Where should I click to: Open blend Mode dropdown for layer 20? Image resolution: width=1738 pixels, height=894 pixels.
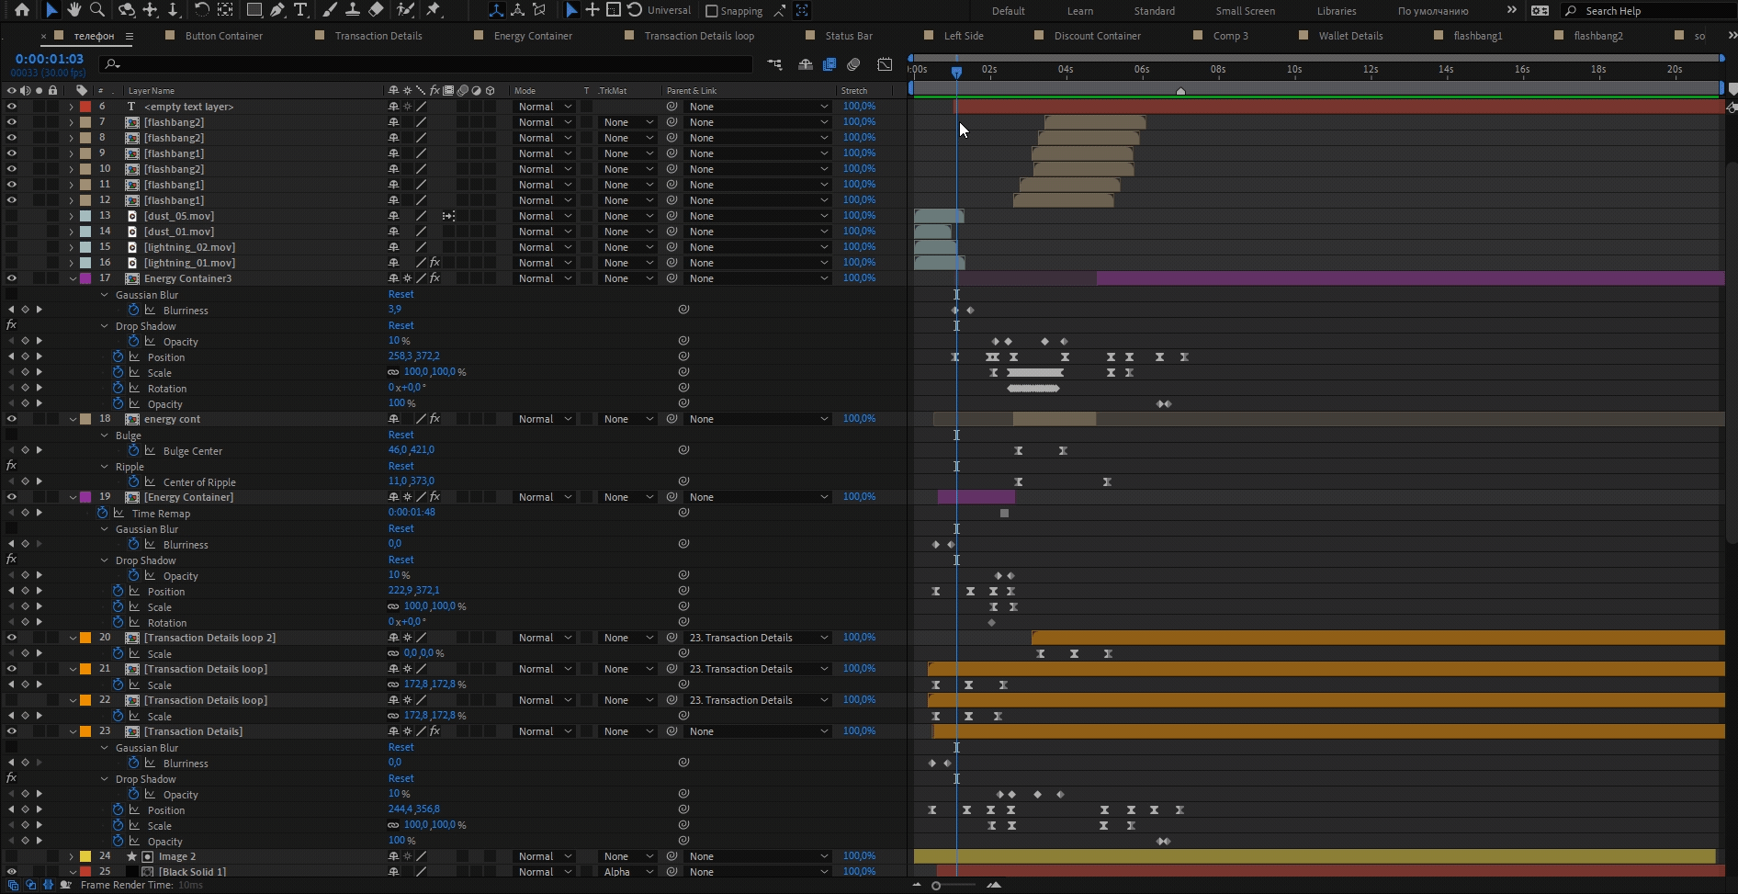[544, 638]
